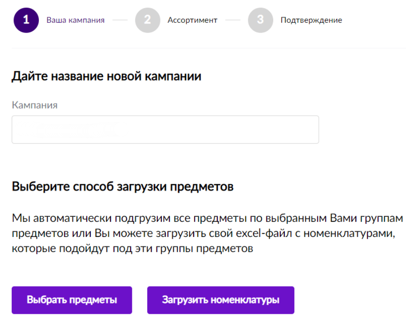Screen dimensions: 406x325
Task: Go to the 'Подтверждение' step label
Action: 311,20
